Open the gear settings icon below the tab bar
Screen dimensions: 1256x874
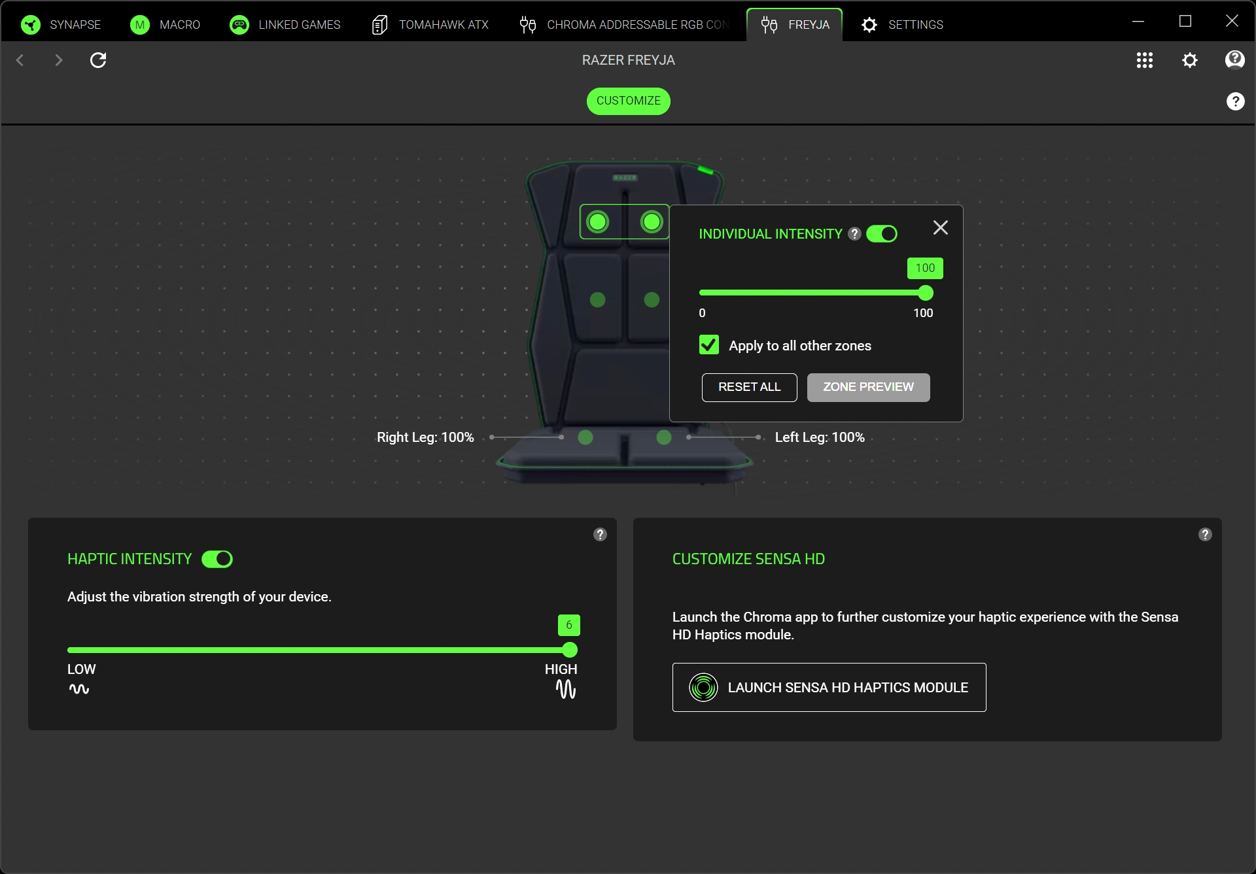[1190, 60]
